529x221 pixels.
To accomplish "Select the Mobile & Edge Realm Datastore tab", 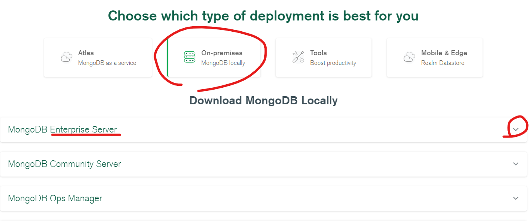I will (435, 58).
